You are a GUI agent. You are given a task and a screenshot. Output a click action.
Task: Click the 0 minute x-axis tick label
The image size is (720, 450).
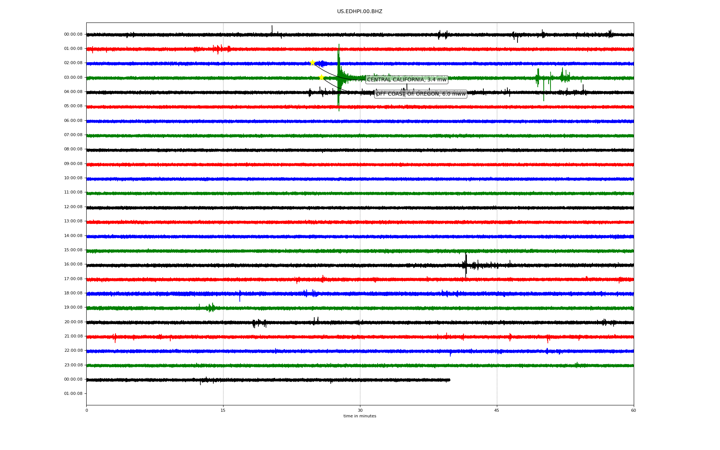(x=87, y=410)
